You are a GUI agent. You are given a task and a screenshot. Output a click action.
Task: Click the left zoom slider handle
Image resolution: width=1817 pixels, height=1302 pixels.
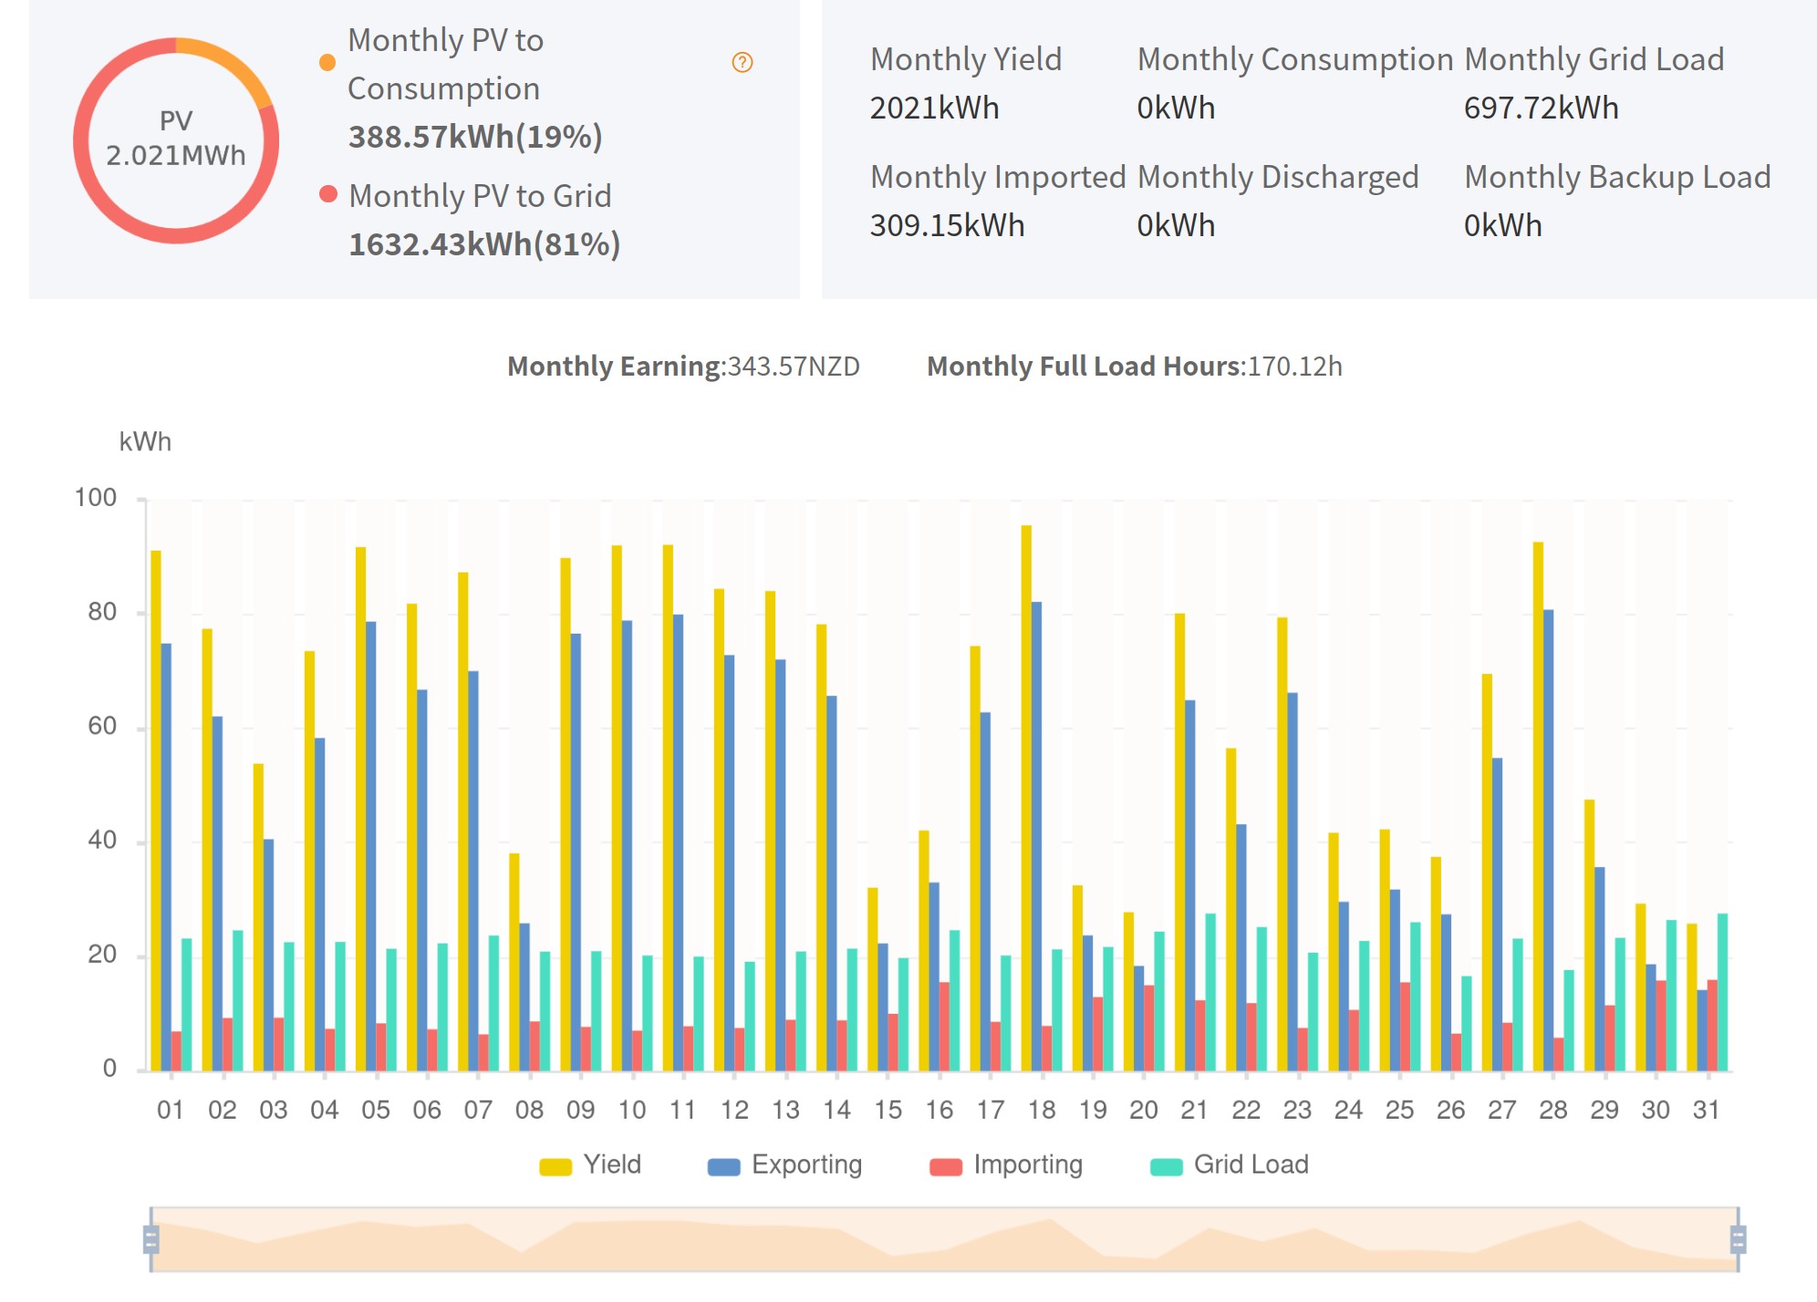pyautogui.click(x=151, y=1239)
